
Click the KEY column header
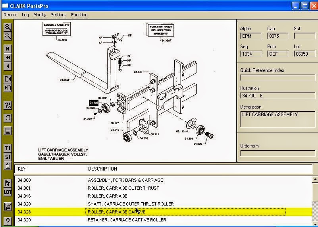(x=22, y=169)
